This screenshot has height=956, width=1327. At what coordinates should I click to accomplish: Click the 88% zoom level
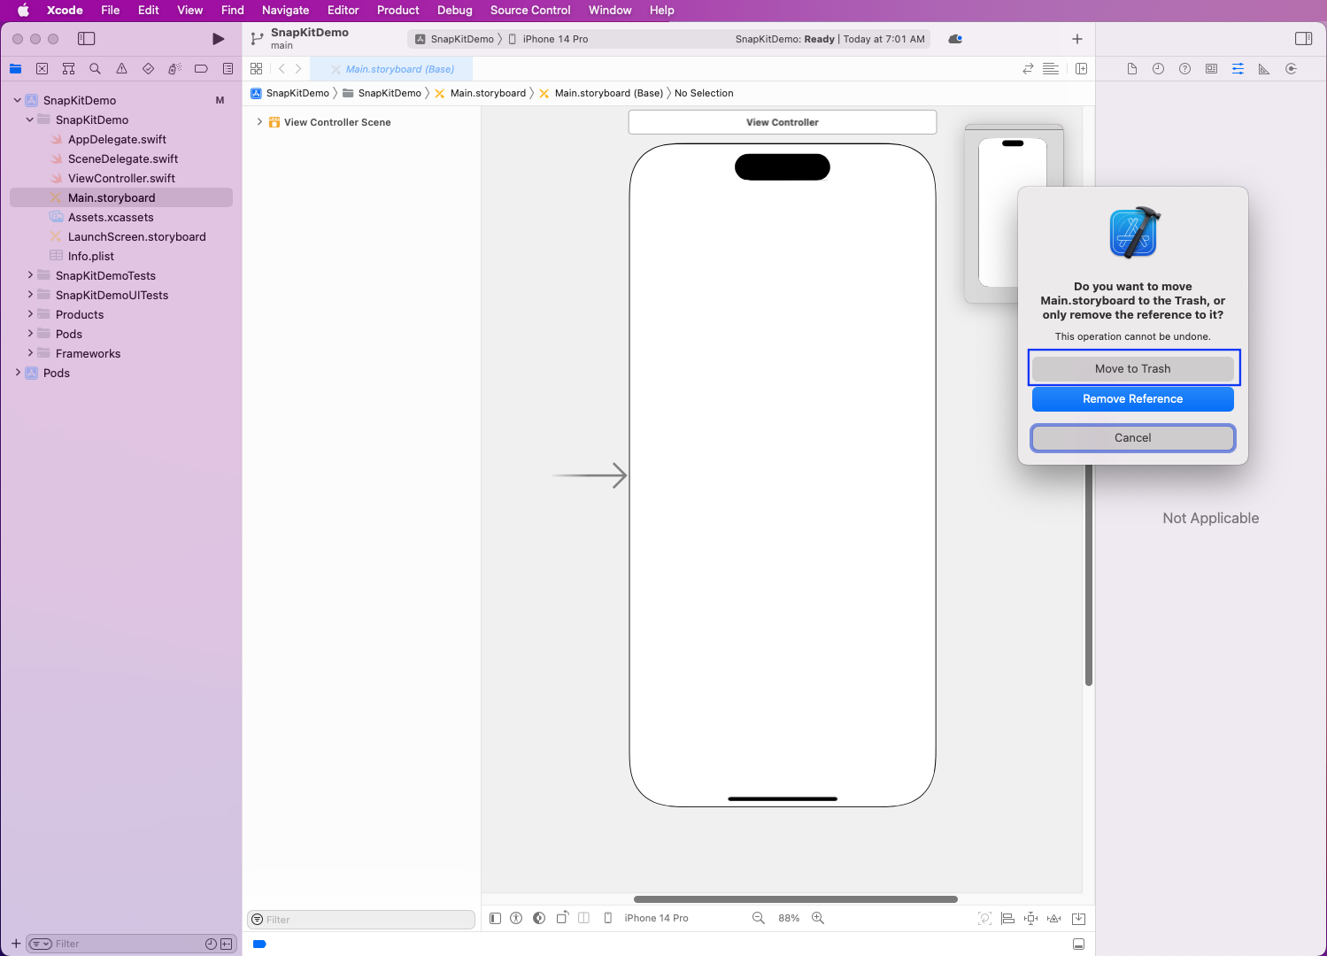pos(789,918)
